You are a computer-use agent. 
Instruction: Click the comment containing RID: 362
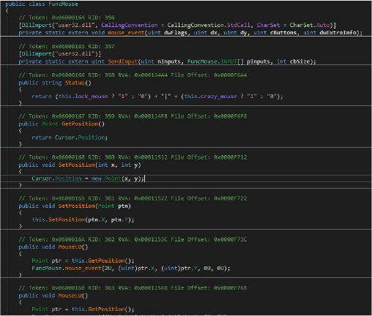pos(133,239)
